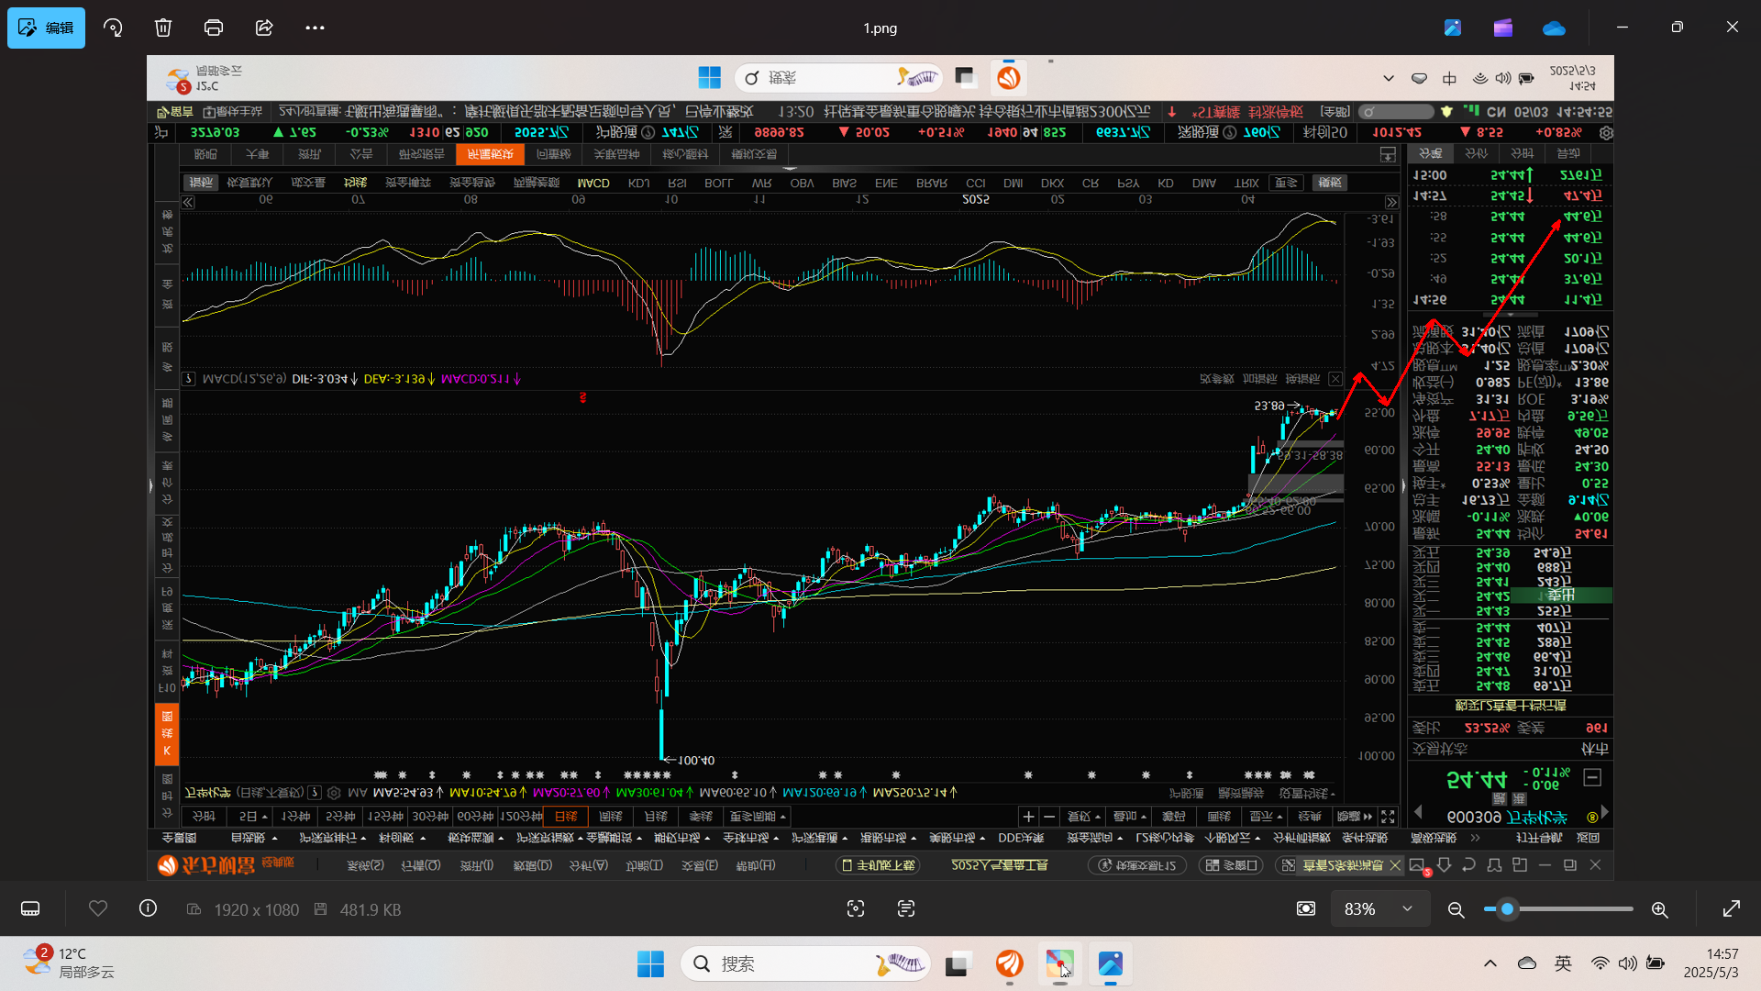1761x991 pixels.
Task: Expand hidden system tray icons chevron
Action: (1490, 963)
